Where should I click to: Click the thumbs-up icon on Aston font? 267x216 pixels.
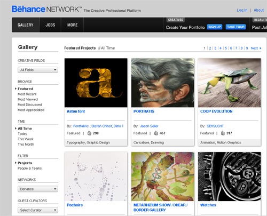click(89, 133)
